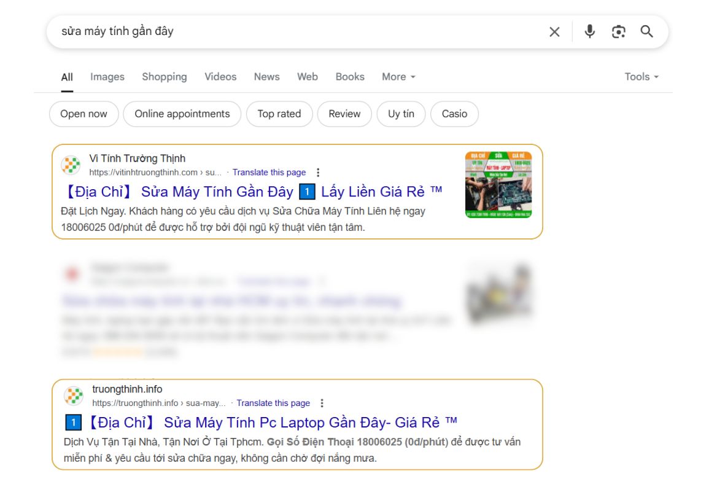Switch to Shopping tab
The width and height of the screenshot is (709, 484).
[x=164, y=77]
